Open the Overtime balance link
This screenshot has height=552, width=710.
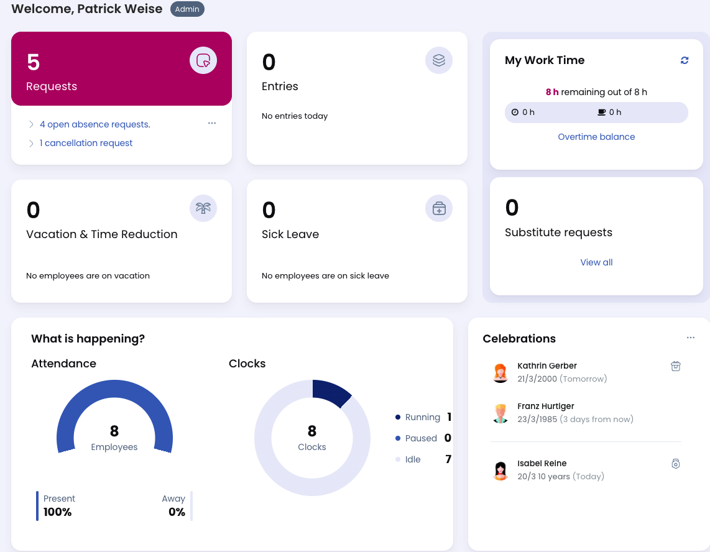point(596,137)
